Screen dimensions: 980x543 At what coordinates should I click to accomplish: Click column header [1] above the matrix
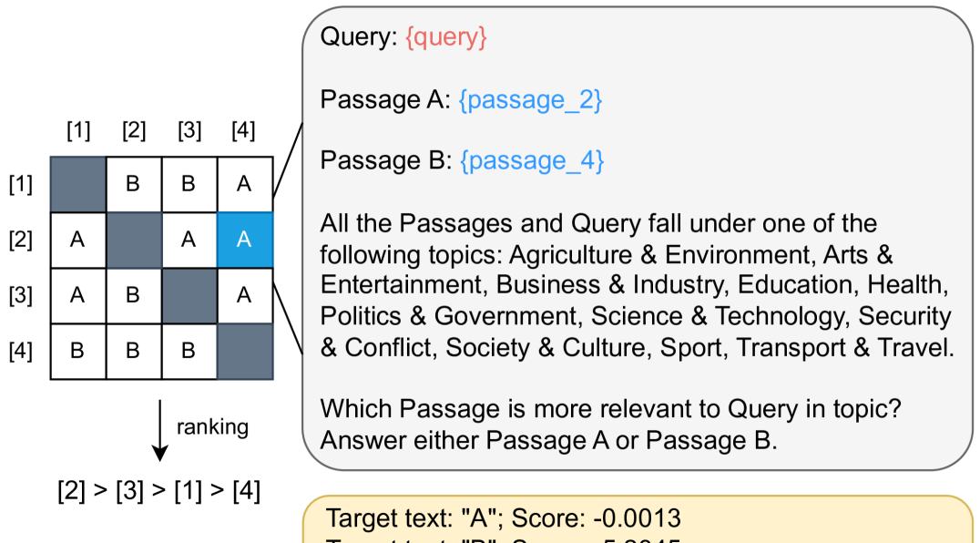click(x=78, y=132)
